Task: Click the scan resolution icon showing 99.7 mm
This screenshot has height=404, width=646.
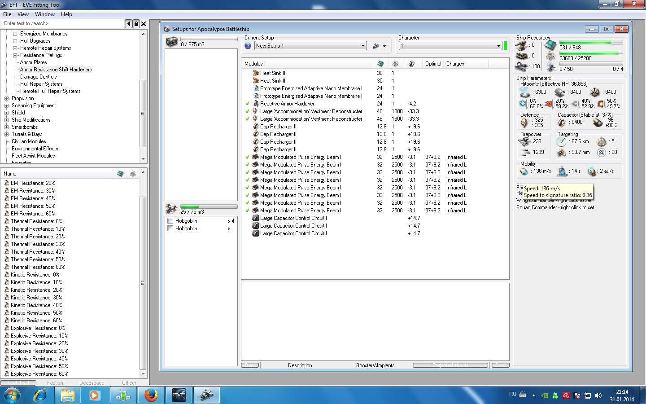Action: tap(561, 153)
